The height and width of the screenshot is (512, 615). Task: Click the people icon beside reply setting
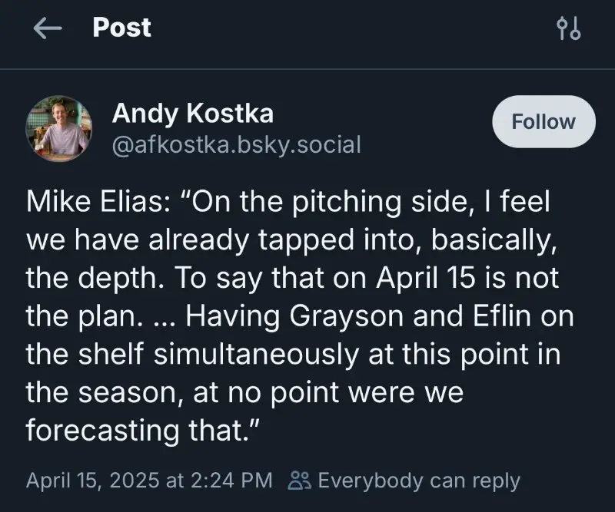299,481
